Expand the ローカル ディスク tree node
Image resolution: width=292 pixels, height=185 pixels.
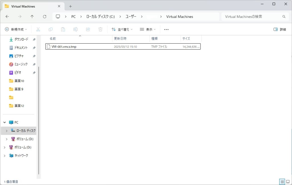[x=7, y=131]
